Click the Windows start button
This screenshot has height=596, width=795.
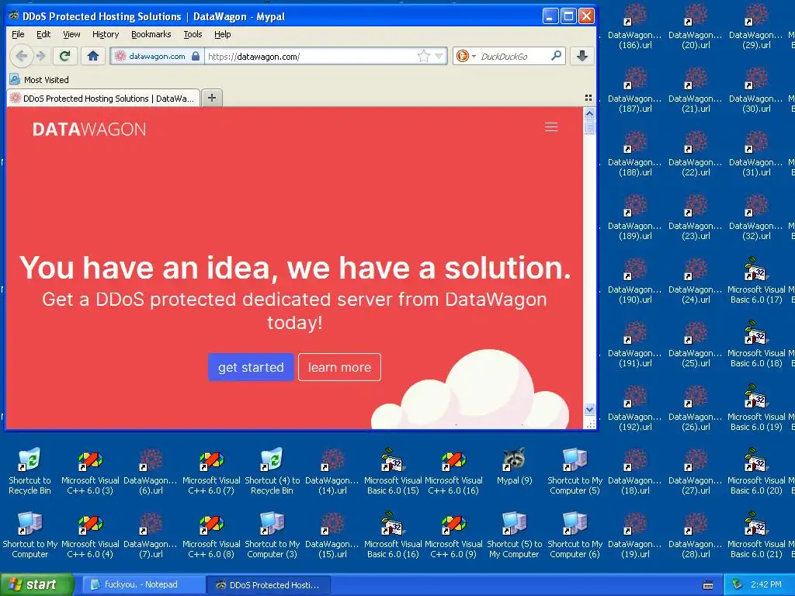point(36,584)
